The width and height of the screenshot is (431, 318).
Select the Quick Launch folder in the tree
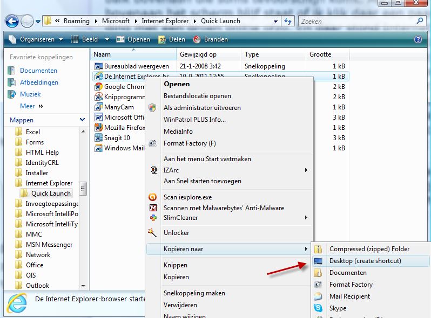pyautogui.click(x=51, y=193)
